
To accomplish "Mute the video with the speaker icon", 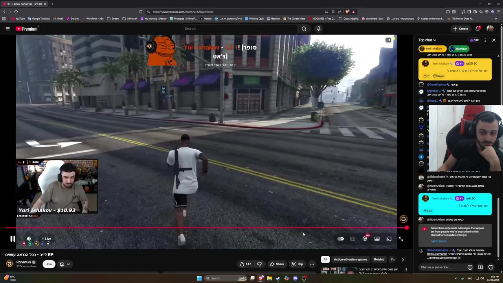I will (29, 239).
